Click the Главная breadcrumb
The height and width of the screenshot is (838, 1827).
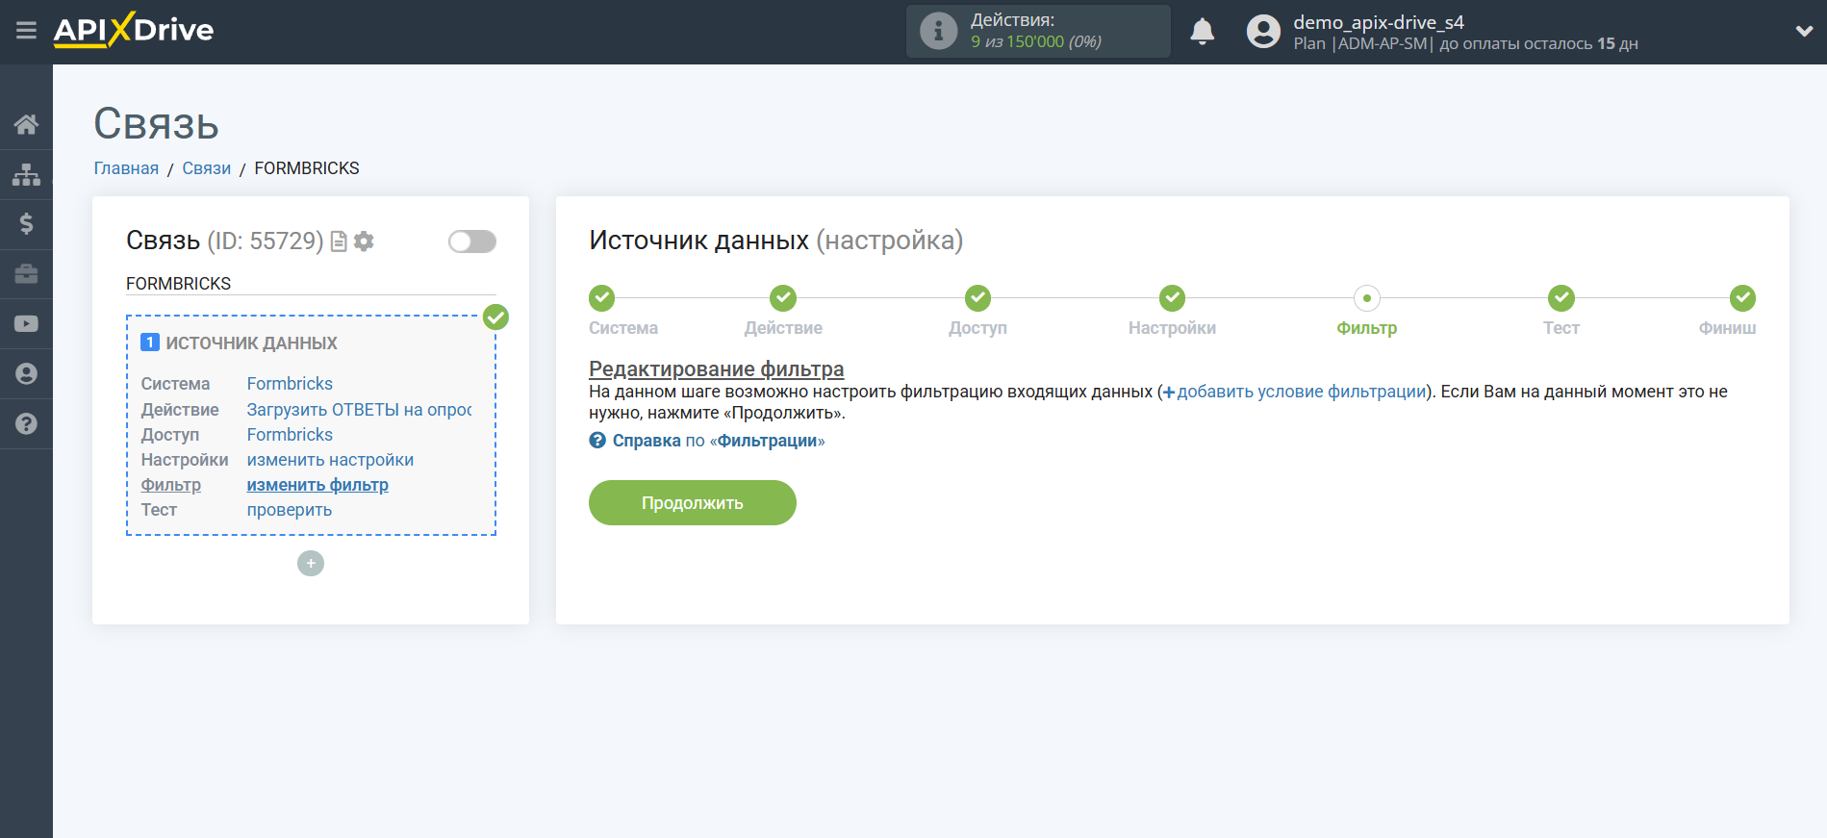(x=126, y=168)
